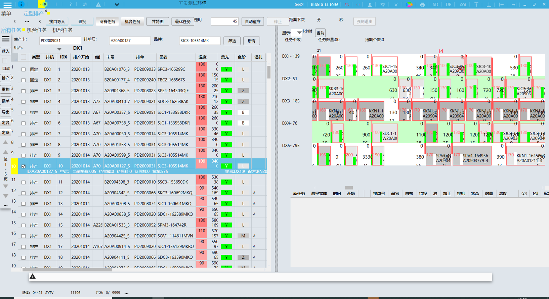Click the task table horizontal scrollbar

point(67,269)
